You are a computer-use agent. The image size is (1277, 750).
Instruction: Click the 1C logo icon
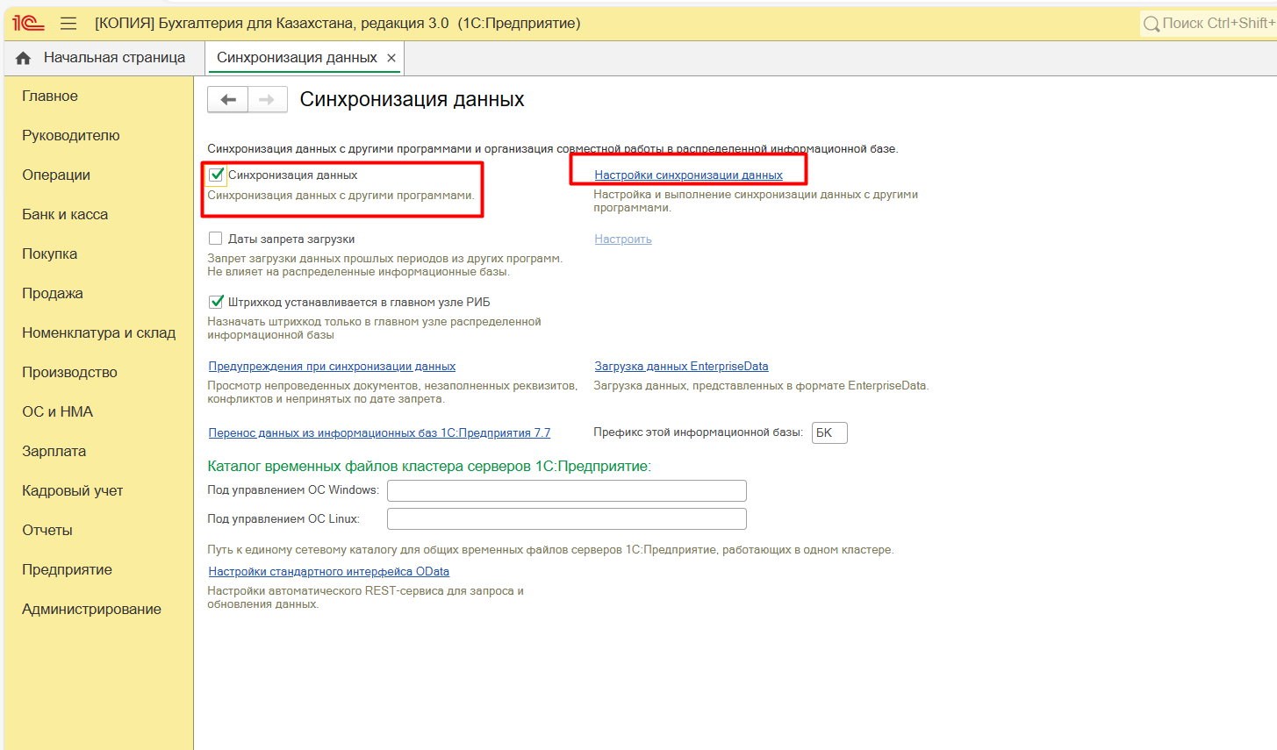coord(28,24)
